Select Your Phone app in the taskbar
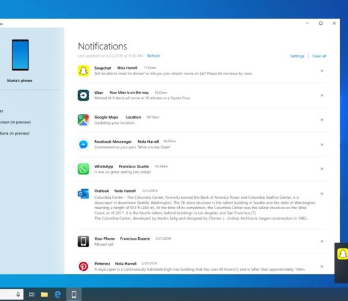 pos(74,294)
